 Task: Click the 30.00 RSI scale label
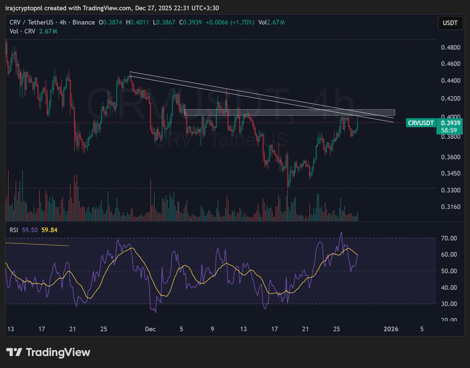click(x=450, y=304)
